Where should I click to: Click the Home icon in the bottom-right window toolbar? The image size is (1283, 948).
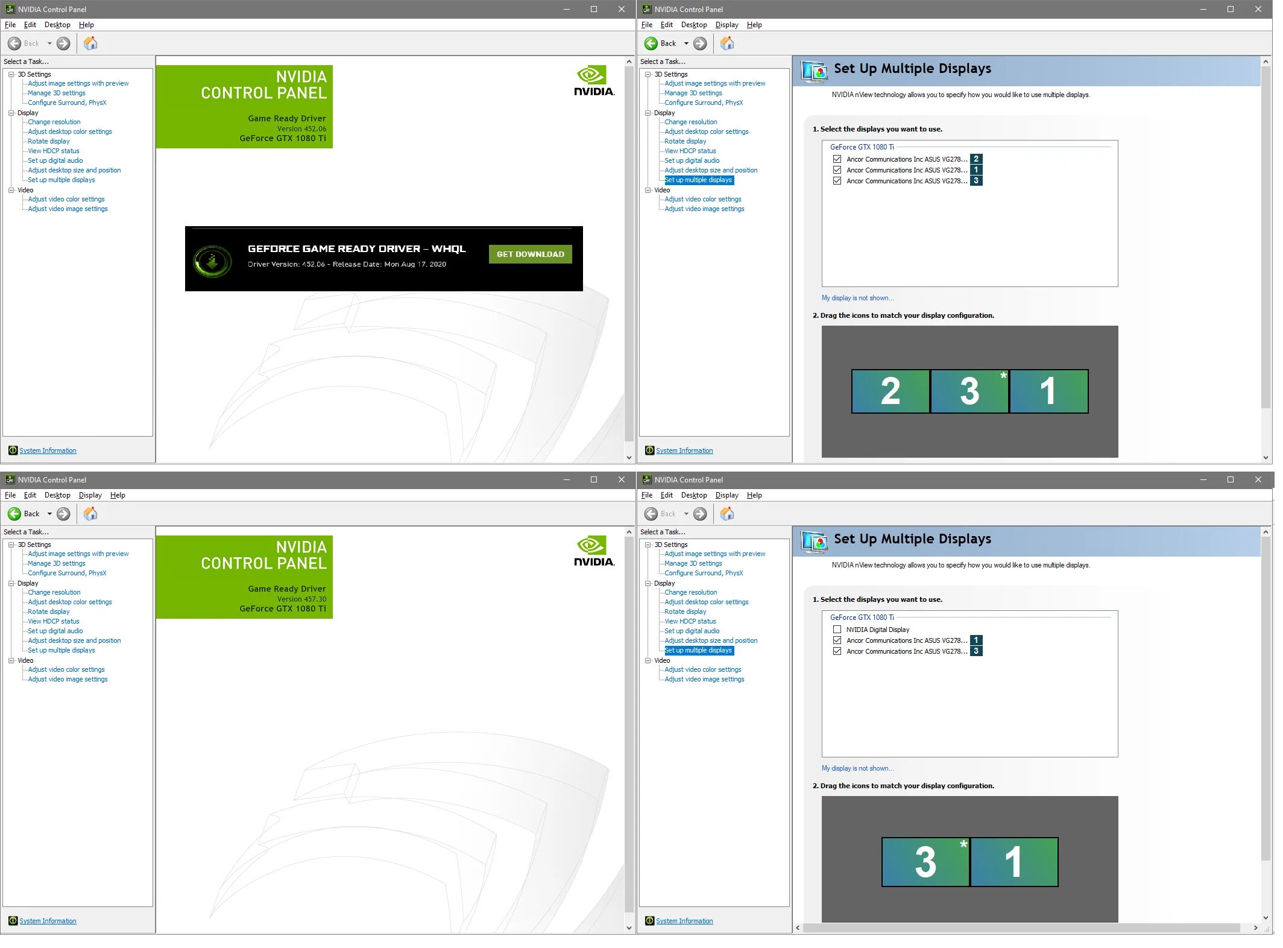(727, 514)
